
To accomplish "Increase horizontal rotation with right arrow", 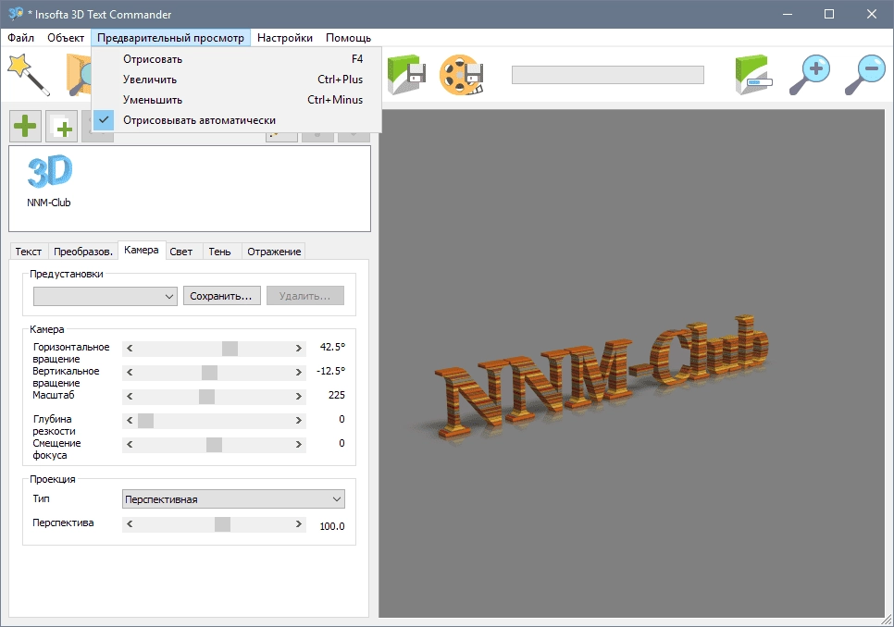I will pos(298,348).
